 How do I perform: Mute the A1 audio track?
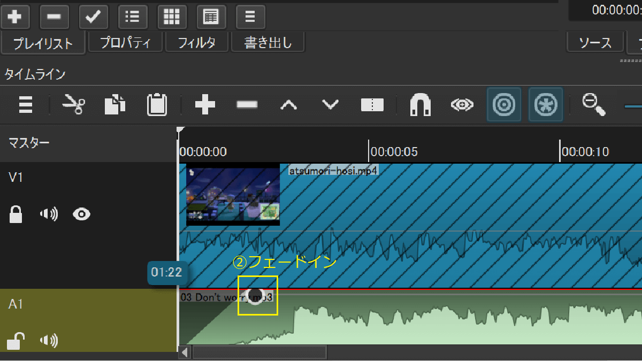[48, 341]
